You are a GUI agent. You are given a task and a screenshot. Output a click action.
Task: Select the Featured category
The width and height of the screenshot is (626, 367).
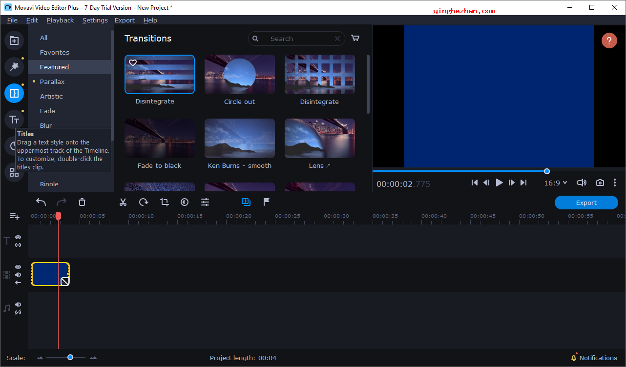pos(70,67)
